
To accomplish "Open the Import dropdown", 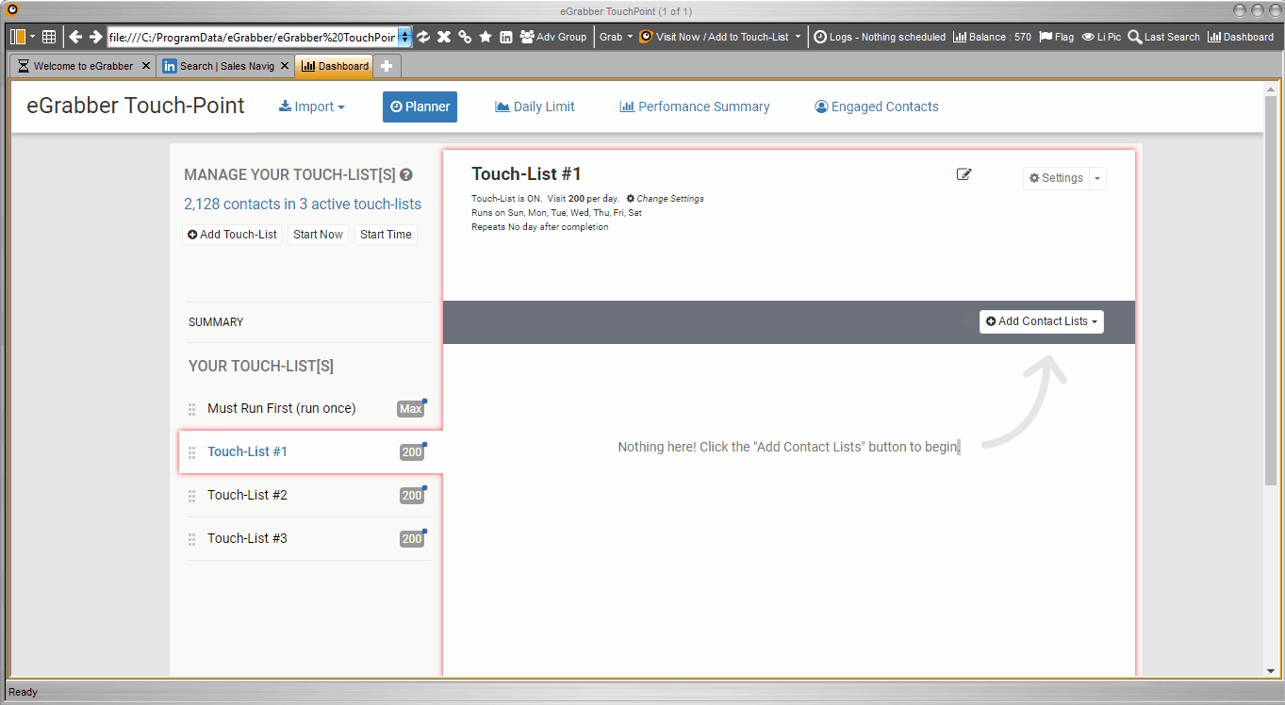I will coord(312,107).
